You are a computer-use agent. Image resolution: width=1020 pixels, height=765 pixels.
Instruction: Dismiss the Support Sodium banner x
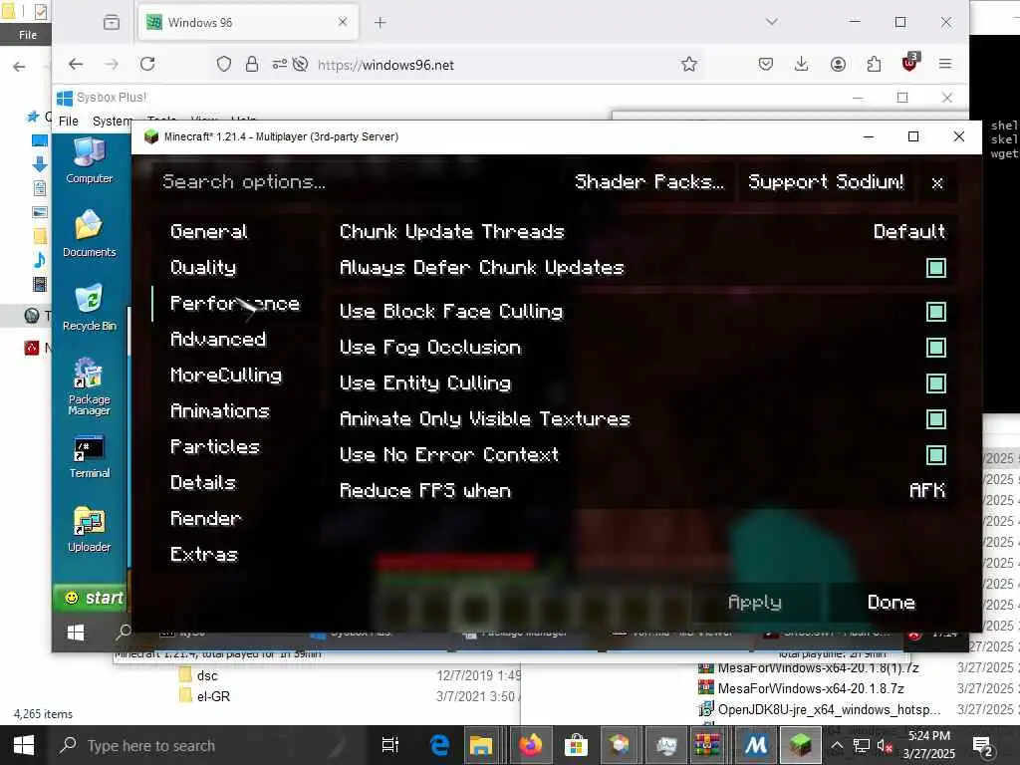(x=936, y=183)
